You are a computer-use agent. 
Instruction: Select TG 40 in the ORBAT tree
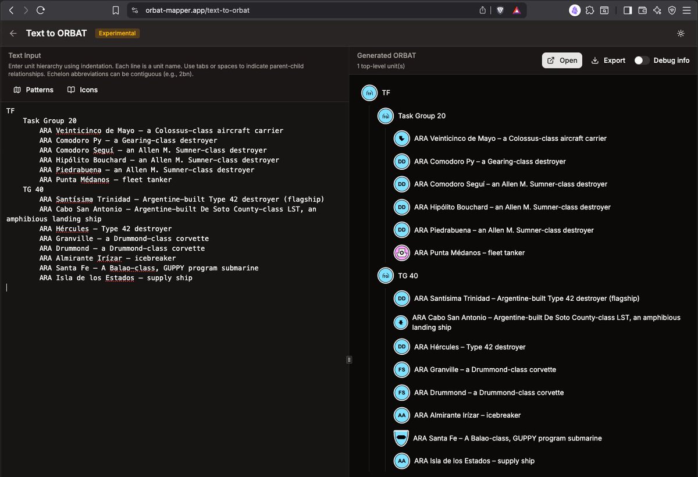(408, 276)
